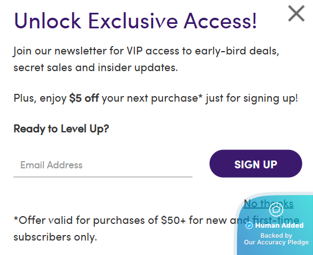The image size is (313, 255).
Task: Click the Ready to Level Up? label
Action: pyautogui.click(x=61, y=128)
